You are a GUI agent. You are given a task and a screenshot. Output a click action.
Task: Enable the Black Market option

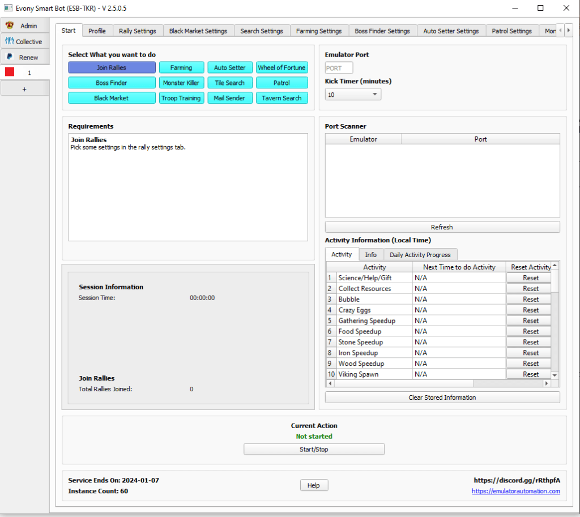pos(112,98)
